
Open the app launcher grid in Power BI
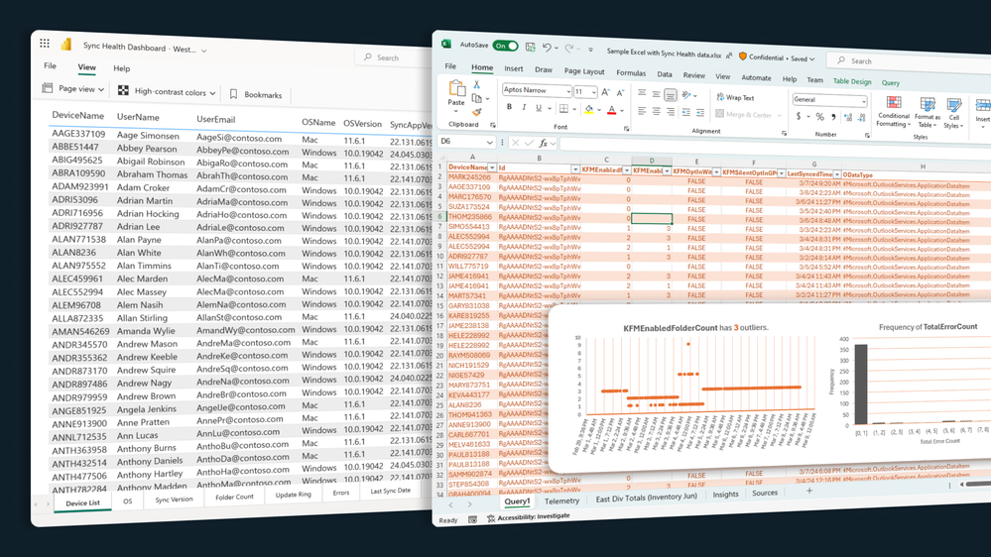pos(45,43)
